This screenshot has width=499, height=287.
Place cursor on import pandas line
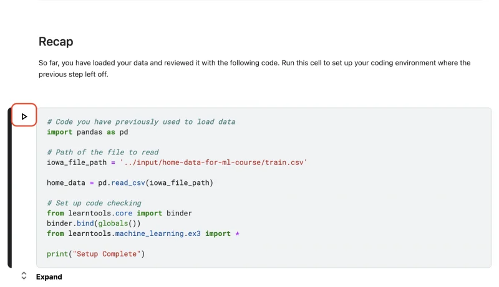(x=87, y=132)
